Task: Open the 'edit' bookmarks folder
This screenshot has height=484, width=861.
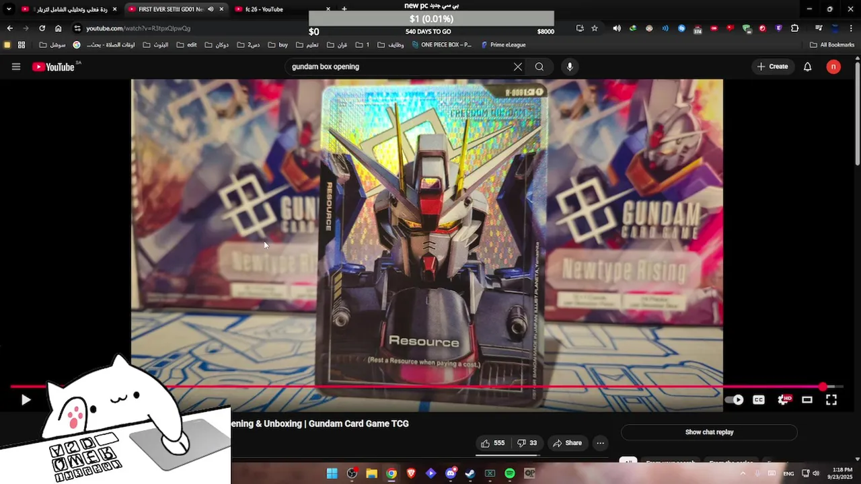Action: (186, 45)
